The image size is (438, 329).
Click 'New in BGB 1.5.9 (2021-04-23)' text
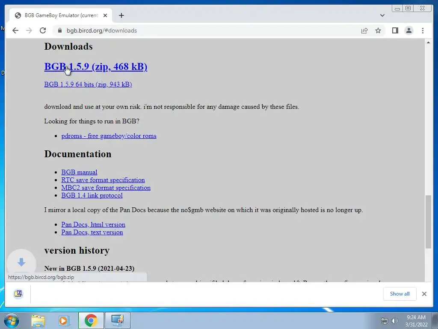click(x=89, y=269)
